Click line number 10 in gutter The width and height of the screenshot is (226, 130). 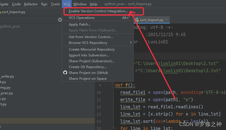(99, 92)
